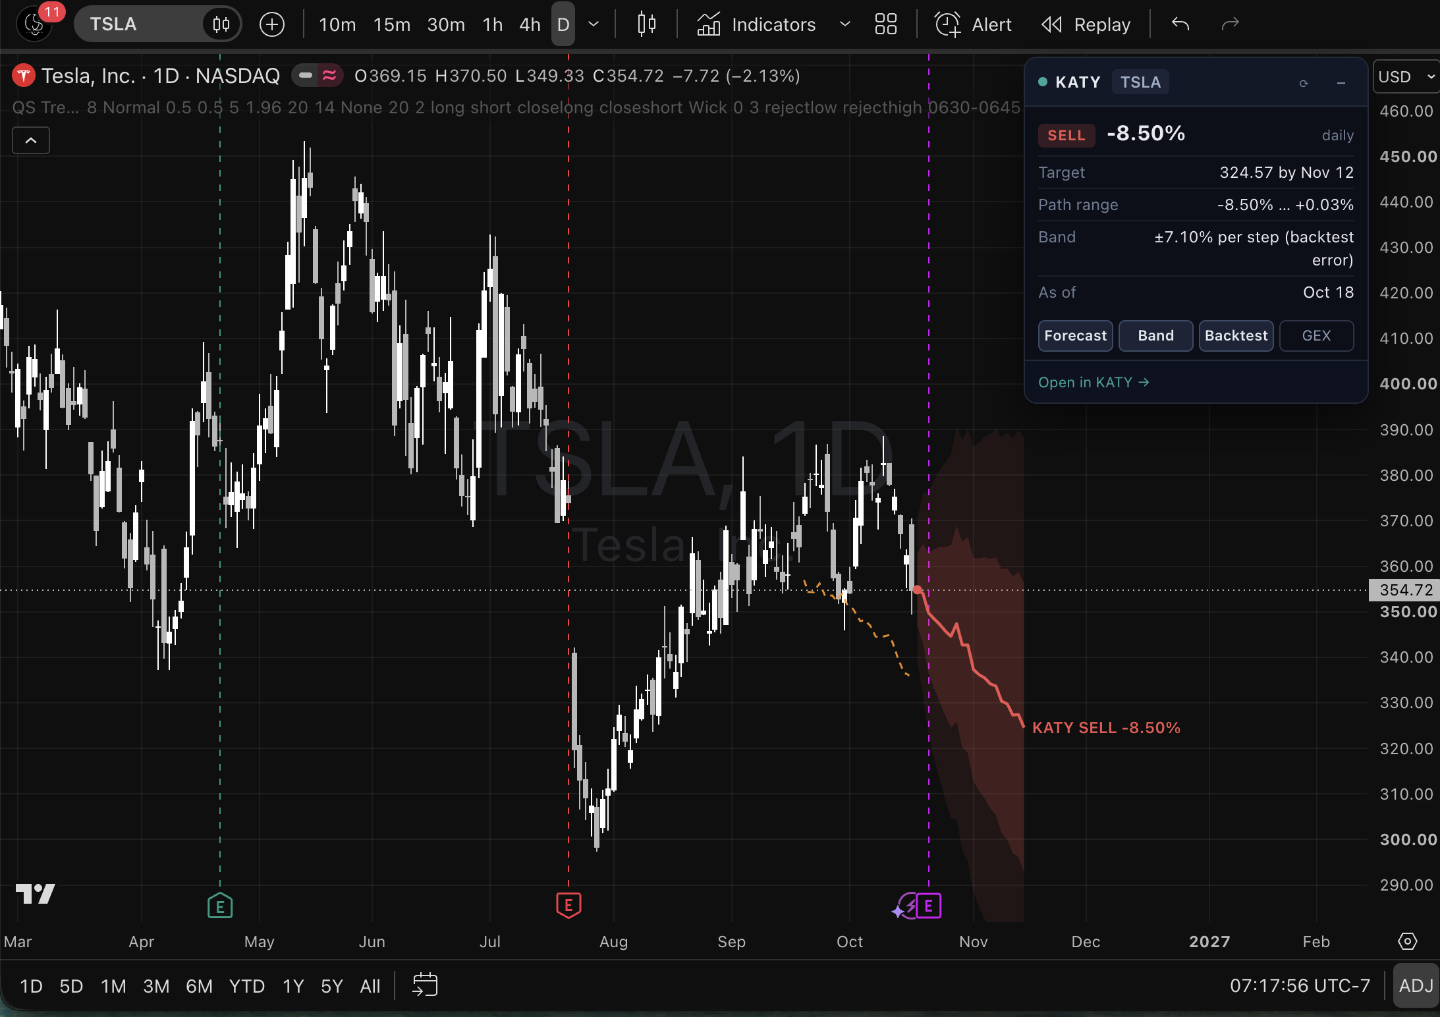This screenshot has width=1440, height=1017.
Task: Open the candlestick chart style selector
Action: [647, 24]
